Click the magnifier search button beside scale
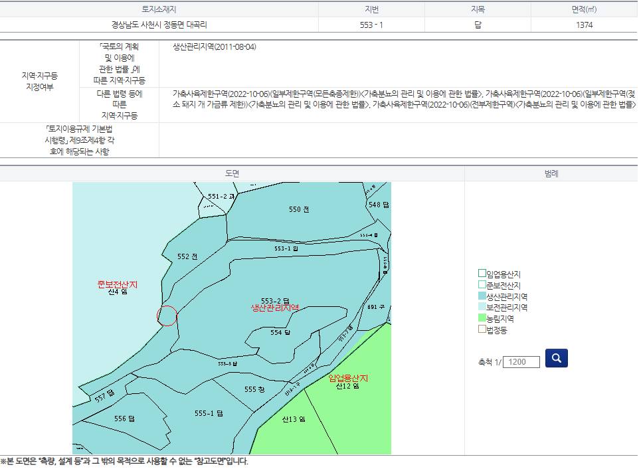Image resolution: width=639 pixels, height=469 pixels. [x=556, y=358]
